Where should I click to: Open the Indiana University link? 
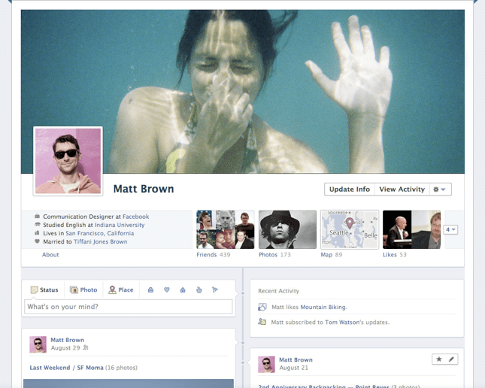[120, 225]
